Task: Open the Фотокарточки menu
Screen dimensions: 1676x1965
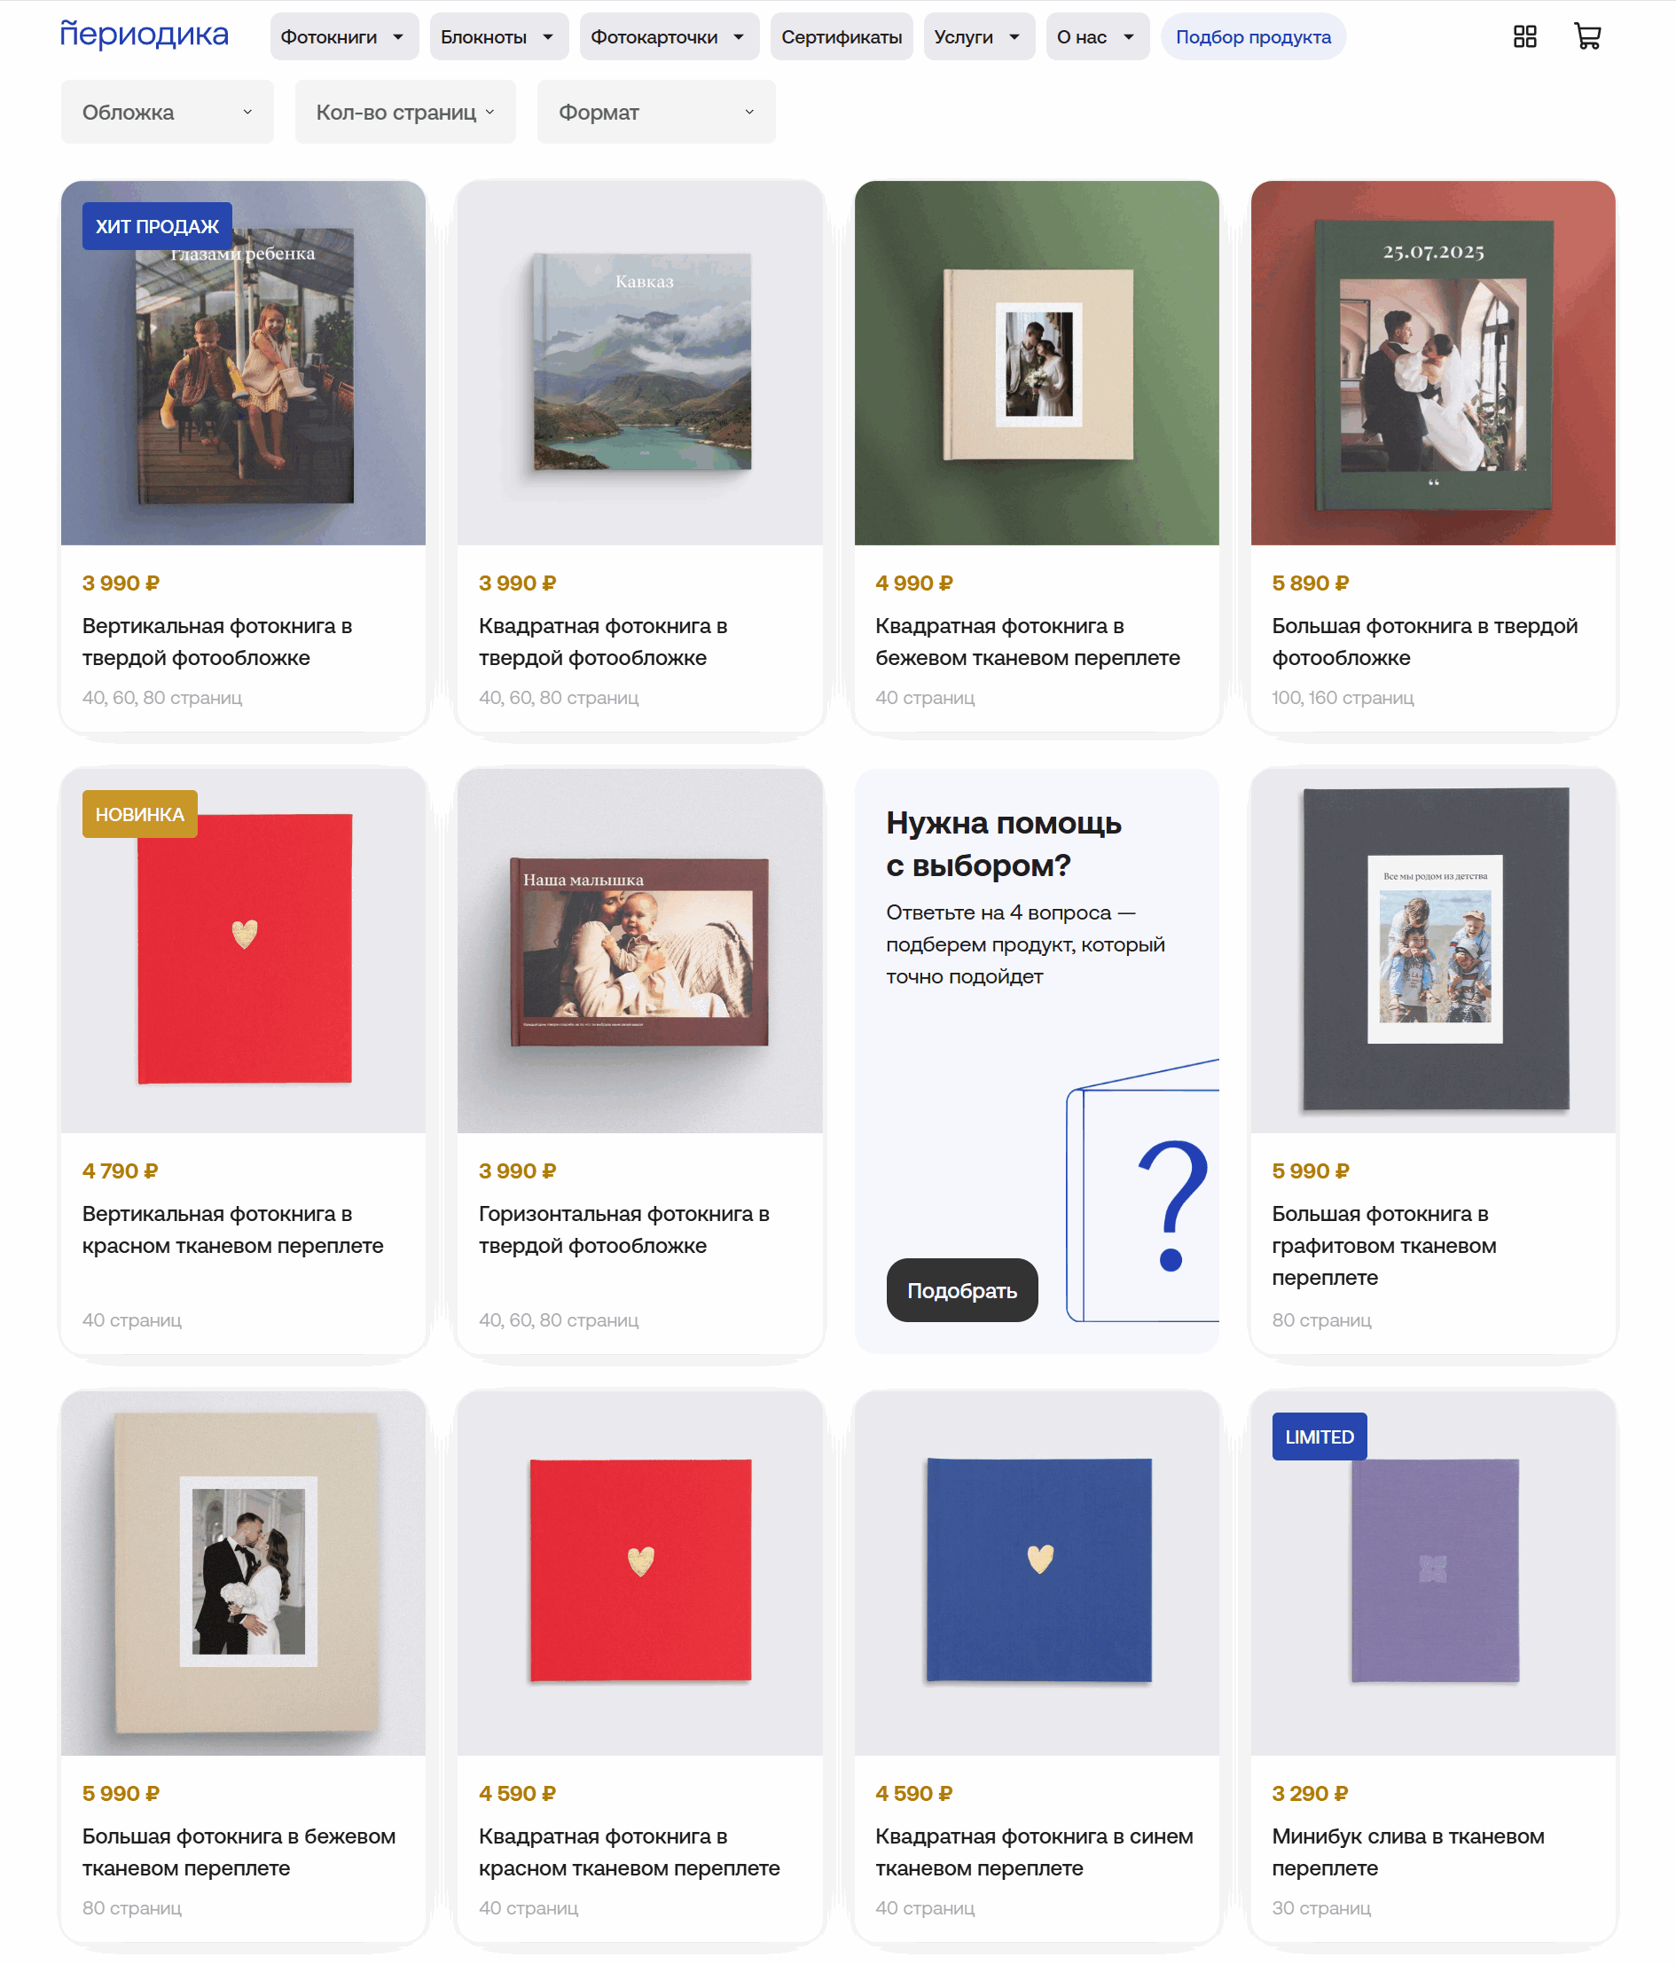Action: point(669,37)
